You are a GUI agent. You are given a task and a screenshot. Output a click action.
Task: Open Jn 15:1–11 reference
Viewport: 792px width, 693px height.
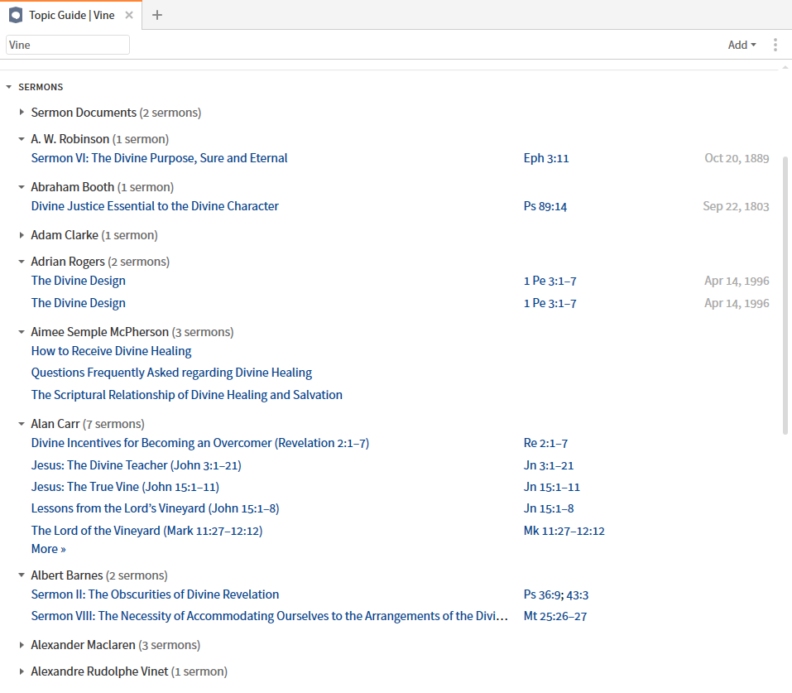click(x=551, y=488)
